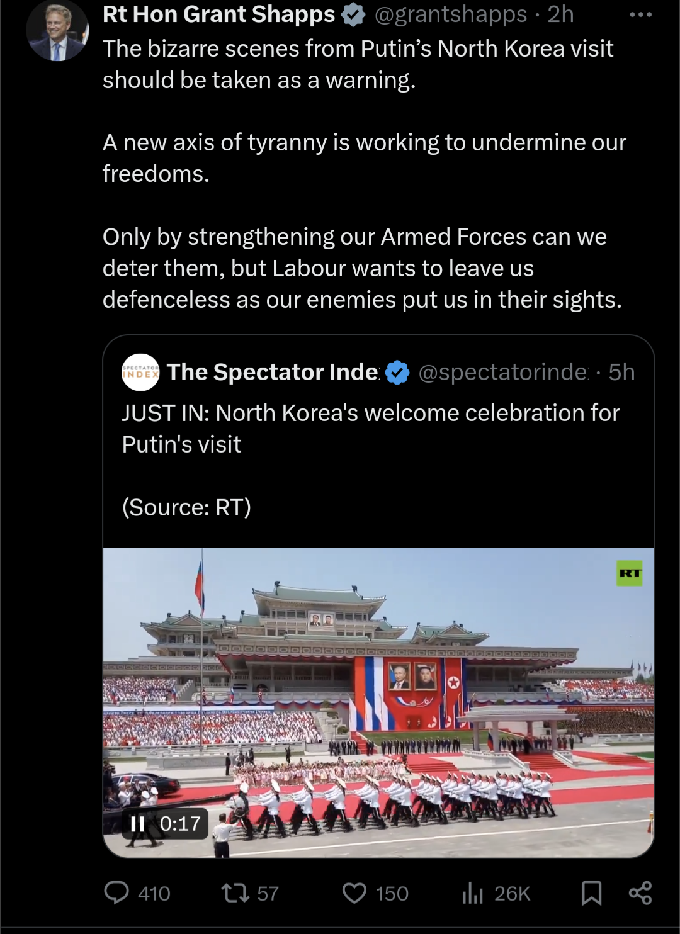Click the 2h post timestamp
680x934 pixels.
coord(560,14)
